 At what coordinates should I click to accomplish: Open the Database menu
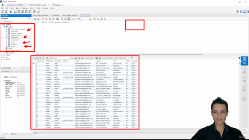(x=25, y=8)
